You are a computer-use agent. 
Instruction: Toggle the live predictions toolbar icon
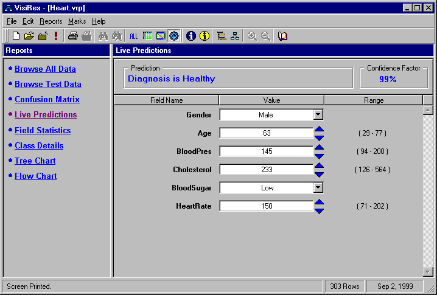(x=174, y=36)
